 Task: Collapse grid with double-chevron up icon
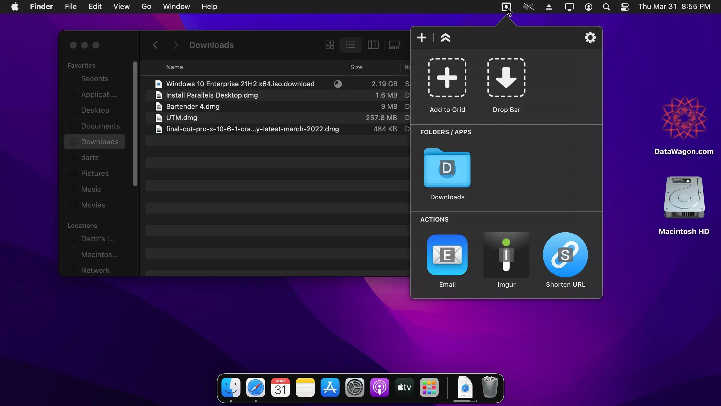coord(445,37)
